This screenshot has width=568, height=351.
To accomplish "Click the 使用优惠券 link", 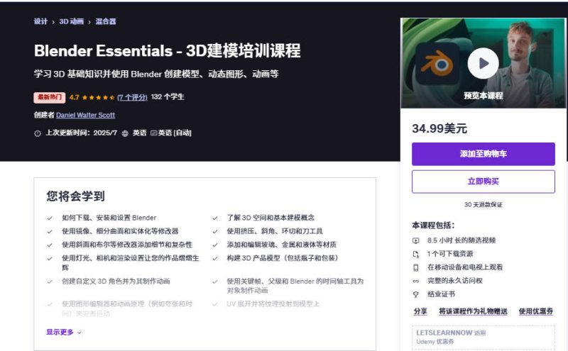I will coord(536,311).
